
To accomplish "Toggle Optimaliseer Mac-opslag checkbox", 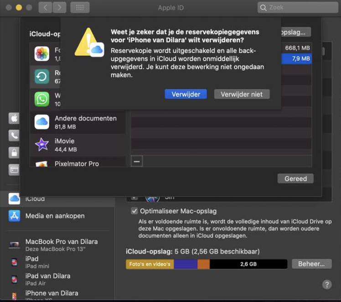I will pos(134,211).
